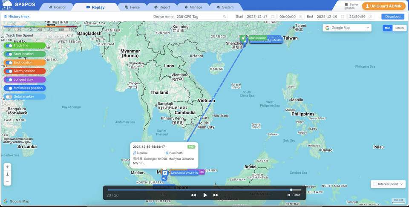Click the Device name search field
Screen dimensions: 409x207
click(x=201, y=17)
